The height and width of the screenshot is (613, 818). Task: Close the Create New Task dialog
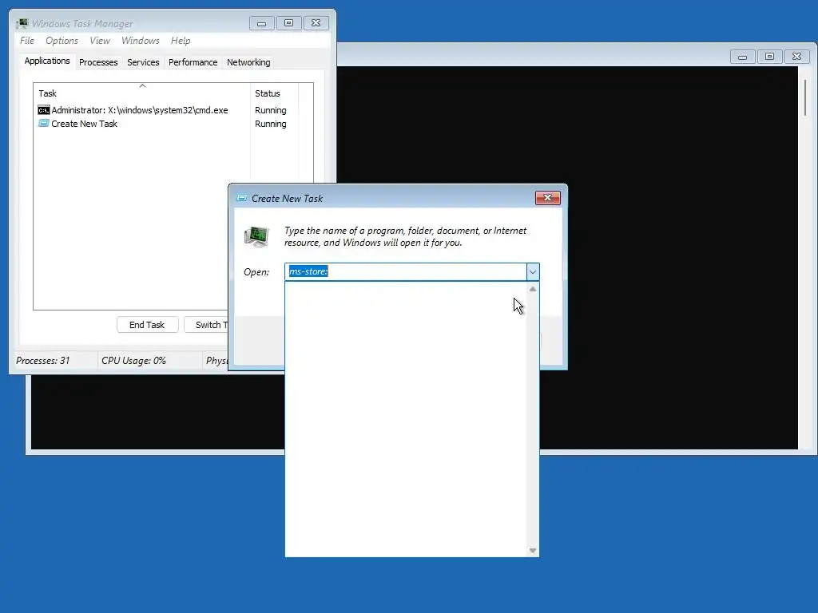548,198
